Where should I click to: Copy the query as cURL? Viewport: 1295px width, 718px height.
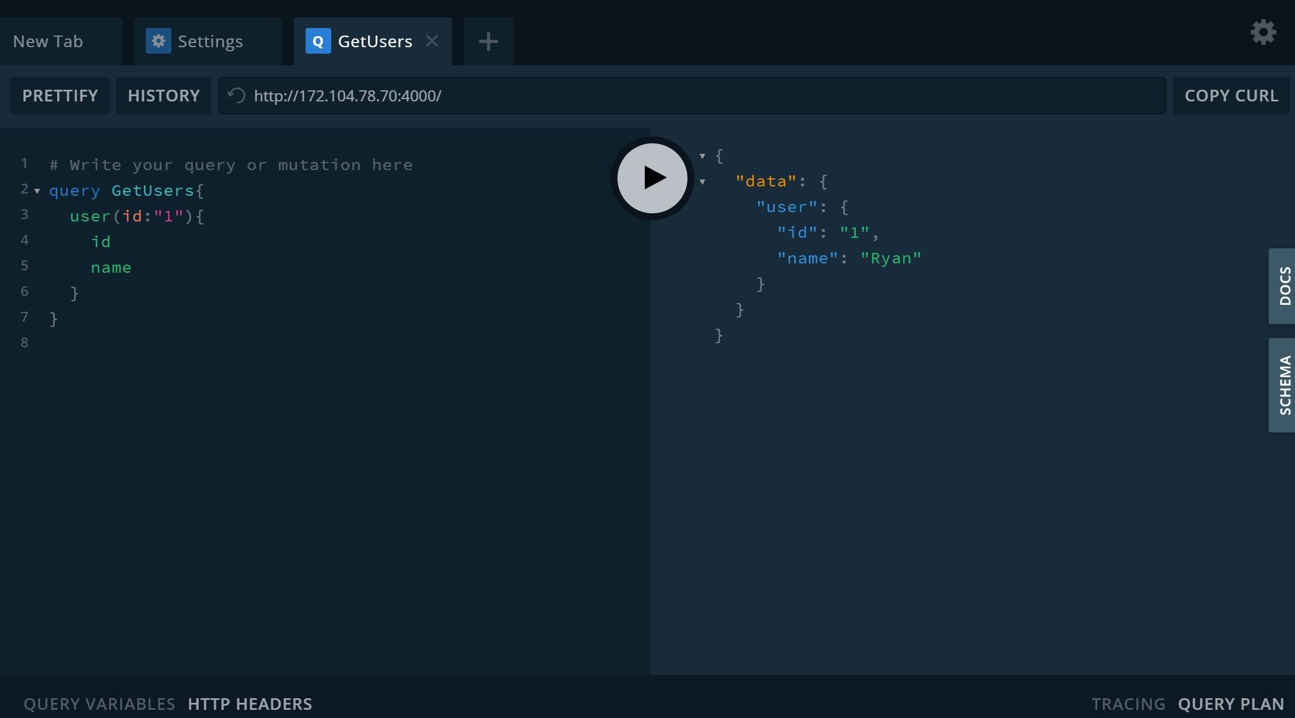pyautogui.click(x=1231, y=96)
